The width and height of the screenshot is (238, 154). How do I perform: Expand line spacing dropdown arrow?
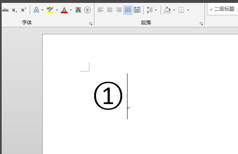point(156,10)
